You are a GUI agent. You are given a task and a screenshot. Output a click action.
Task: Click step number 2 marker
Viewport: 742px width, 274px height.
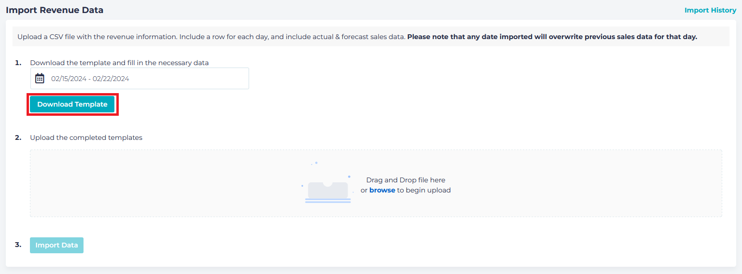pos(18,137)
